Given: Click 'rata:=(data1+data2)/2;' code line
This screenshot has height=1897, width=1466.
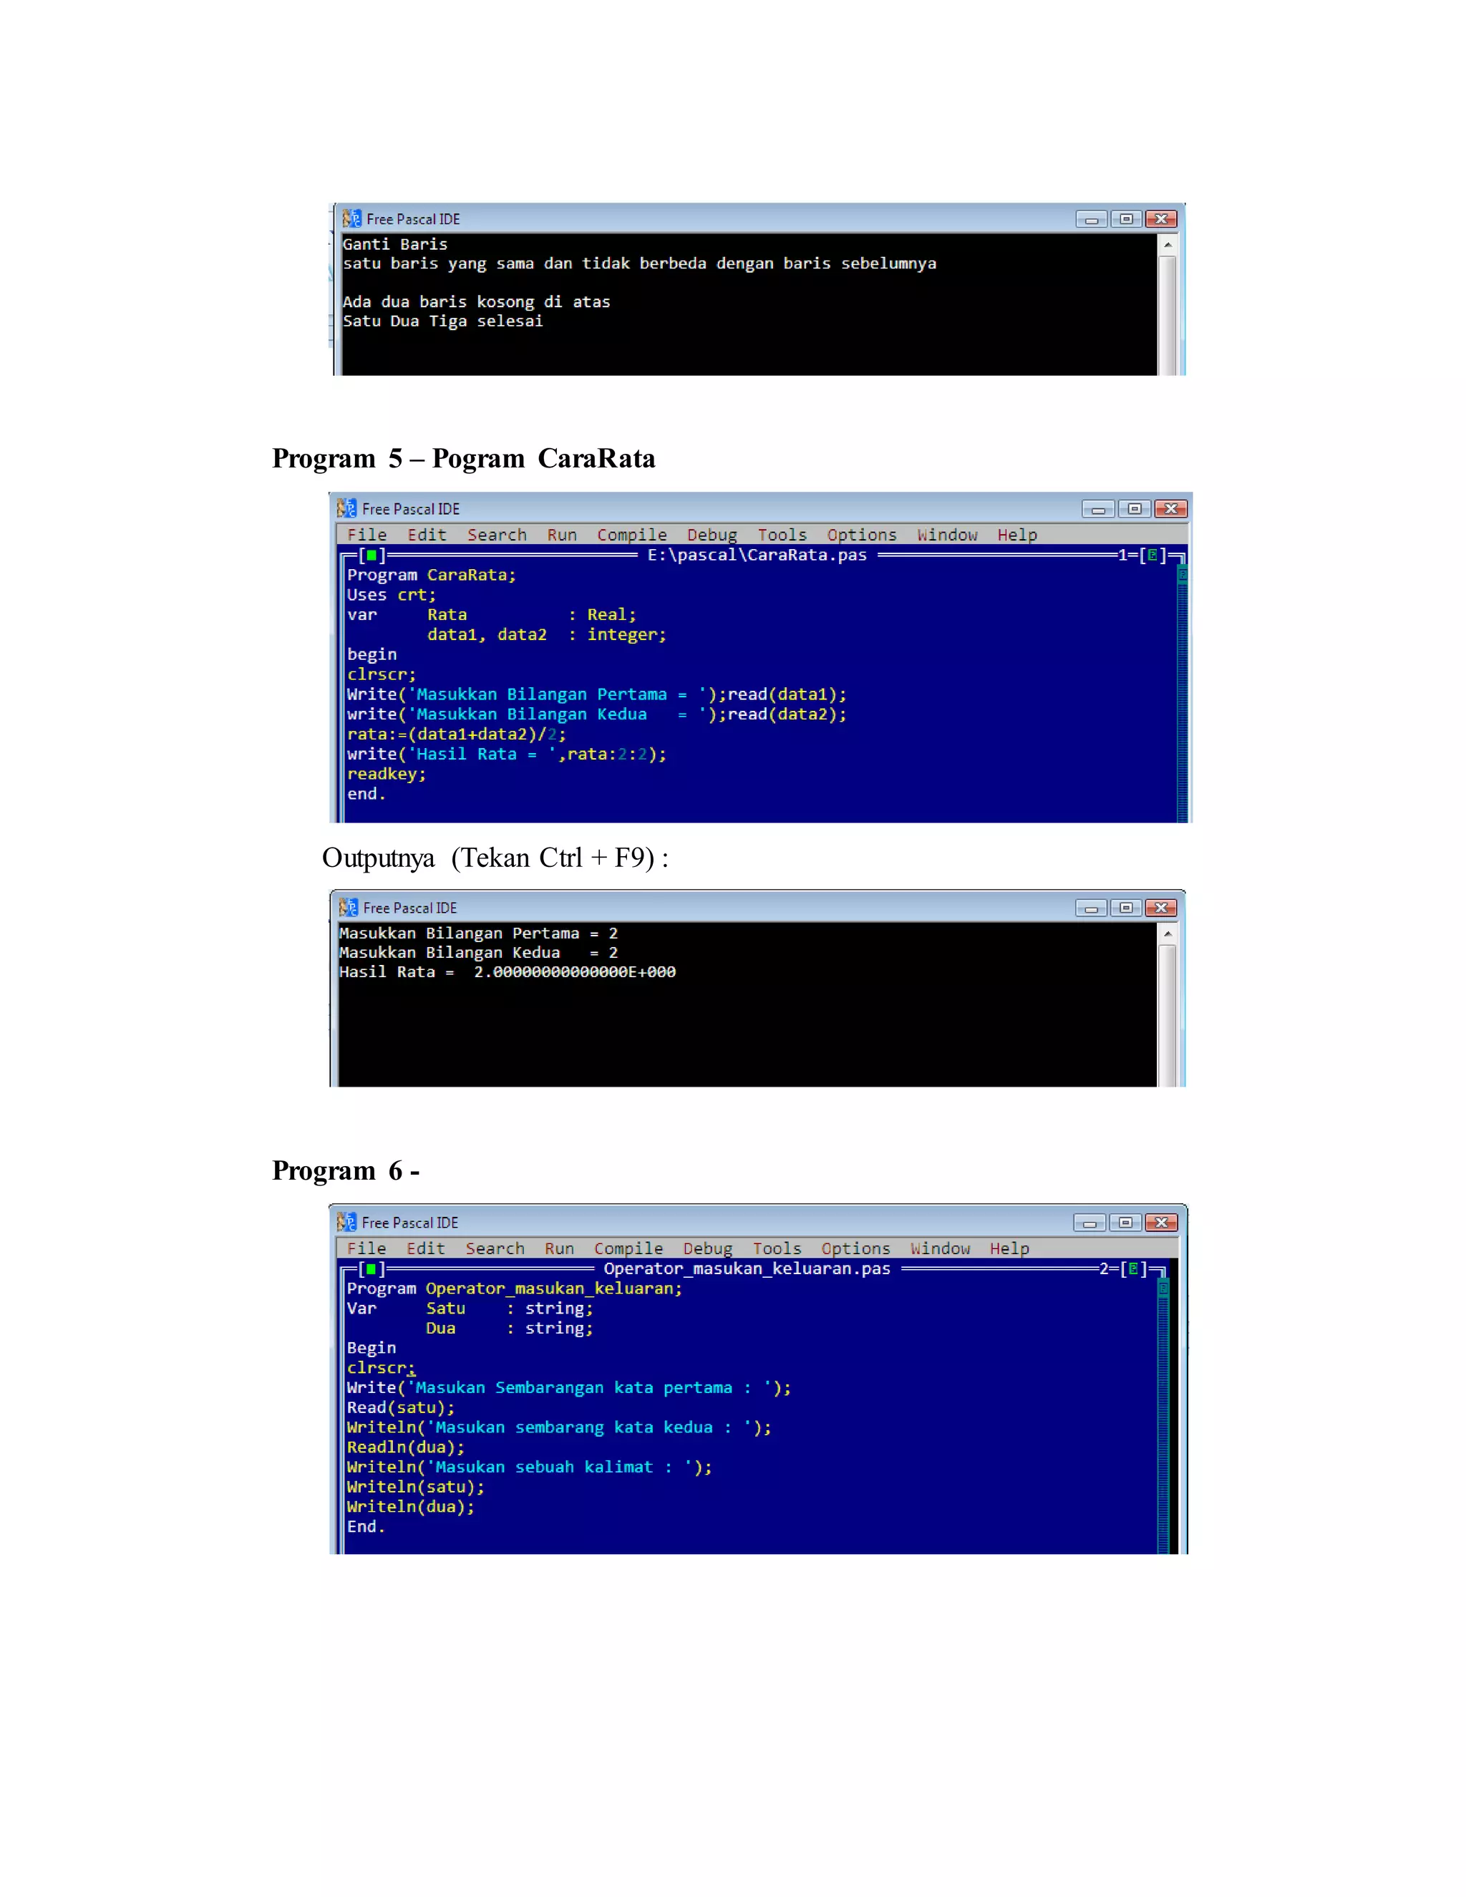Looking at the screenshot, I should point(456,734).
